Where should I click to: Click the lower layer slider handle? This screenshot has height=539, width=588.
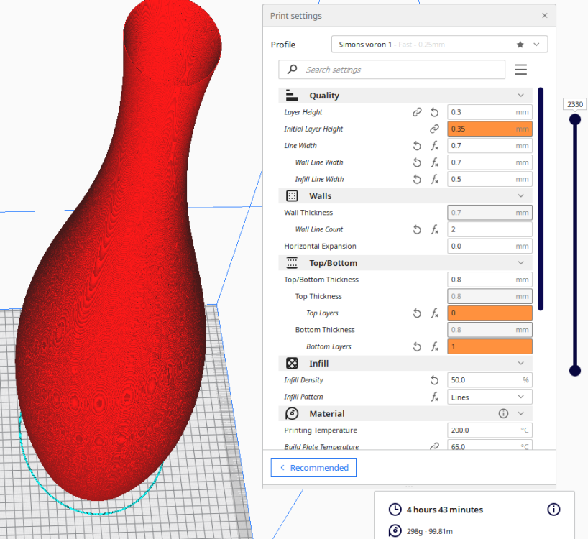[x=575, y=370]
